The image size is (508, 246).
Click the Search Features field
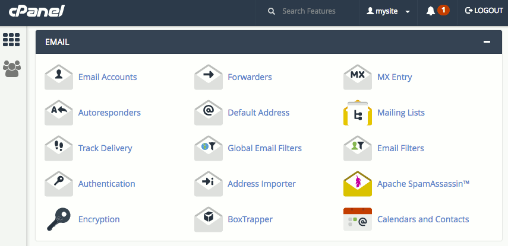point(309,11)
